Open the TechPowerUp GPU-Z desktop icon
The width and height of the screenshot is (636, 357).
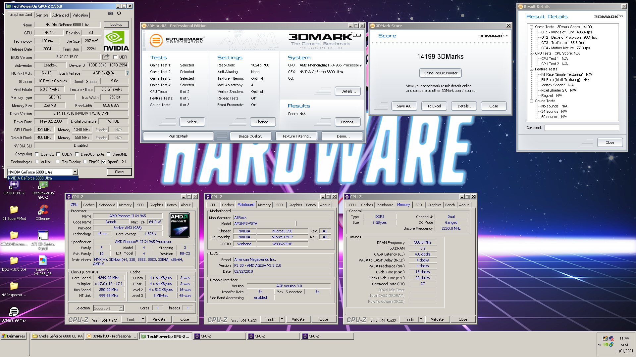(43, 190)
